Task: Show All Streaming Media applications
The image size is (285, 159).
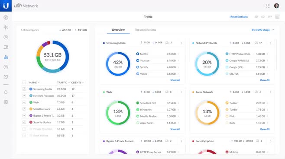Action: [175, 80]
